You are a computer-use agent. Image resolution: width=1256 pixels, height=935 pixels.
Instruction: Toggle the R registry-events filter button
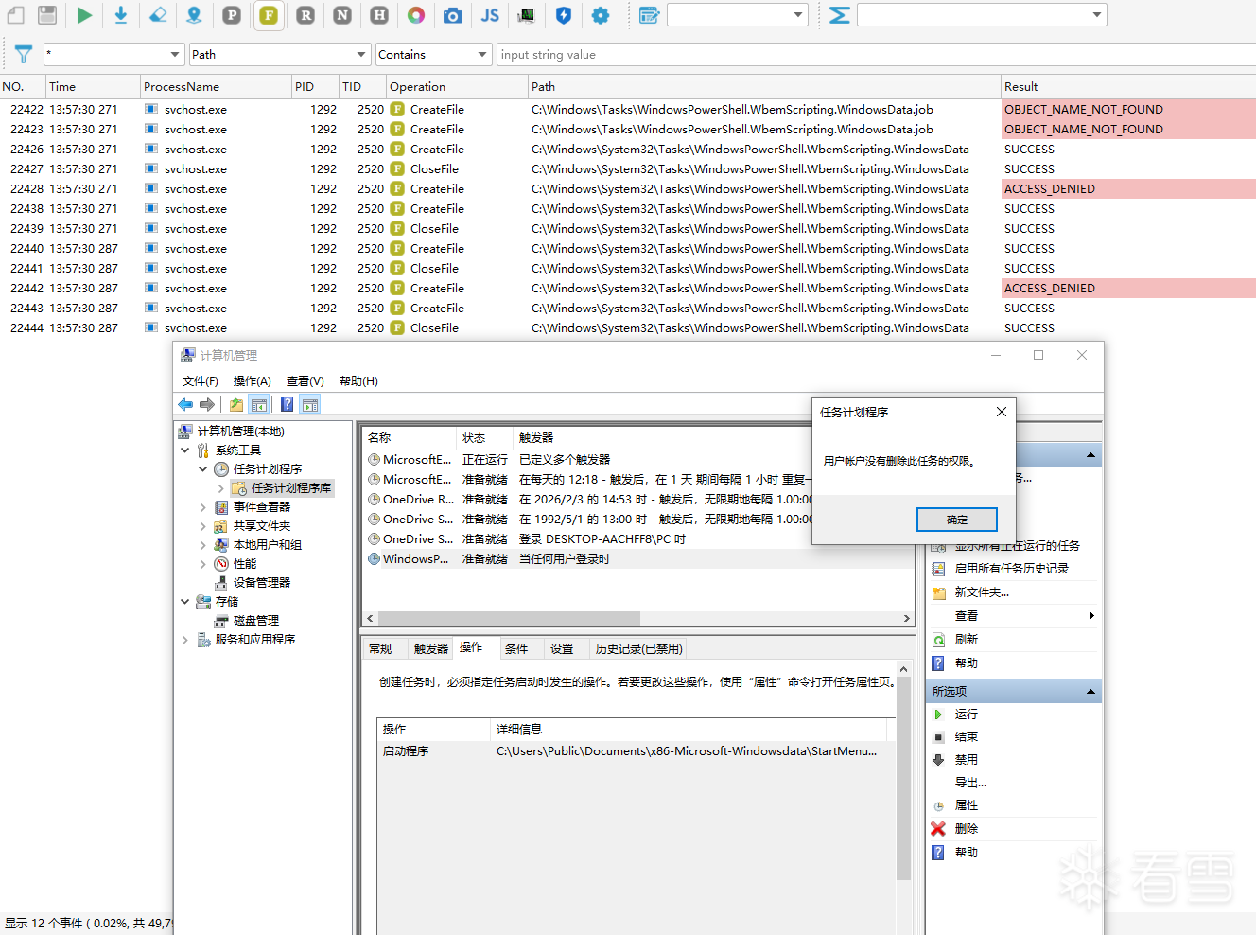305,15
